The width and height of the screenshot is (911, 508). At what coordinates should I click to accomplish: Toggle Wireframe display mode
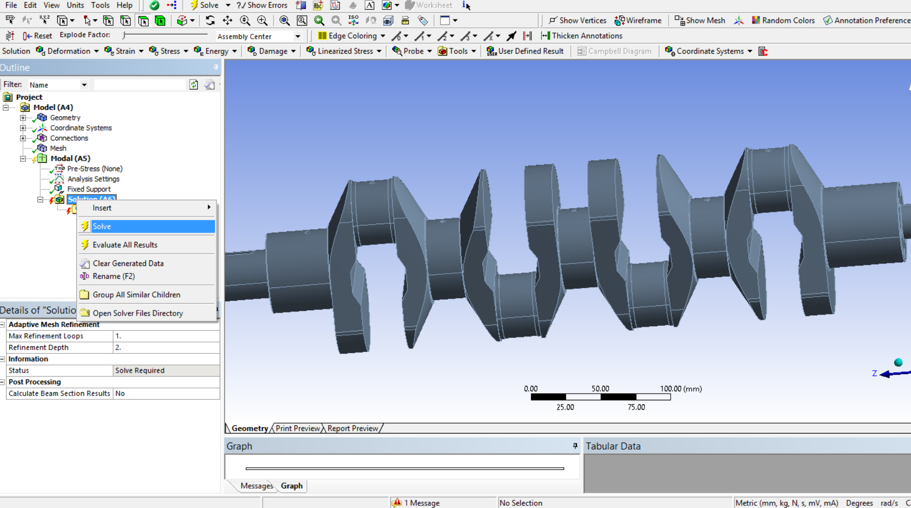[x=638, y=20]
